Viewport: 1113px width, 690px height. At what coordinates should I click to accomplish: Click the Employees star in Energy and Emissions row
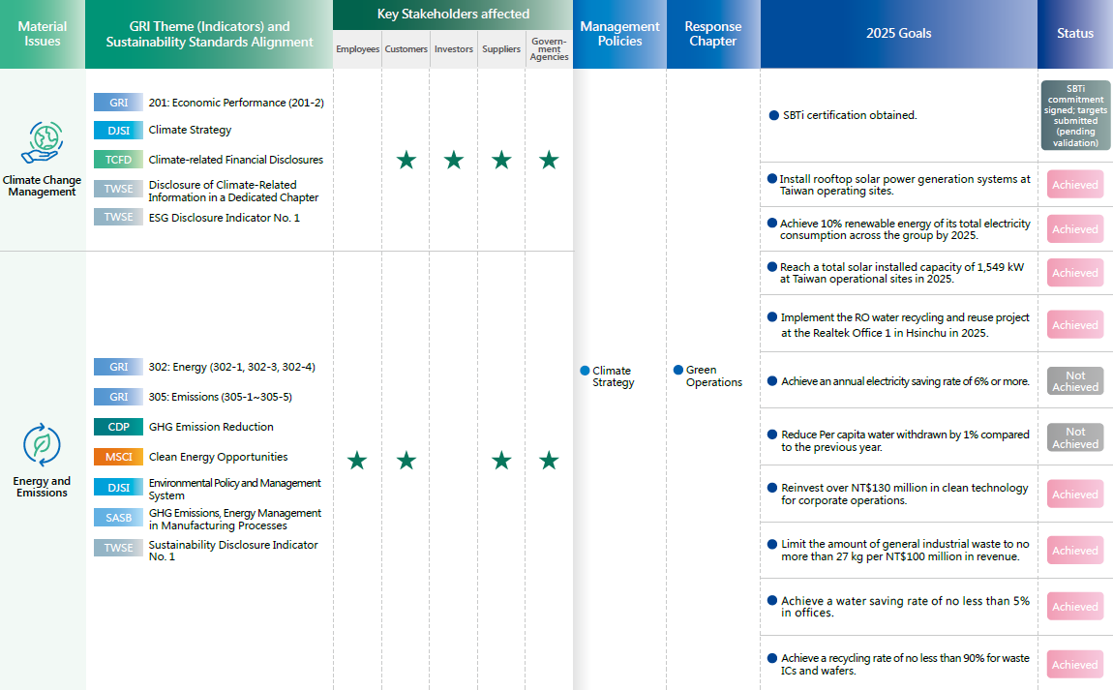357,461
